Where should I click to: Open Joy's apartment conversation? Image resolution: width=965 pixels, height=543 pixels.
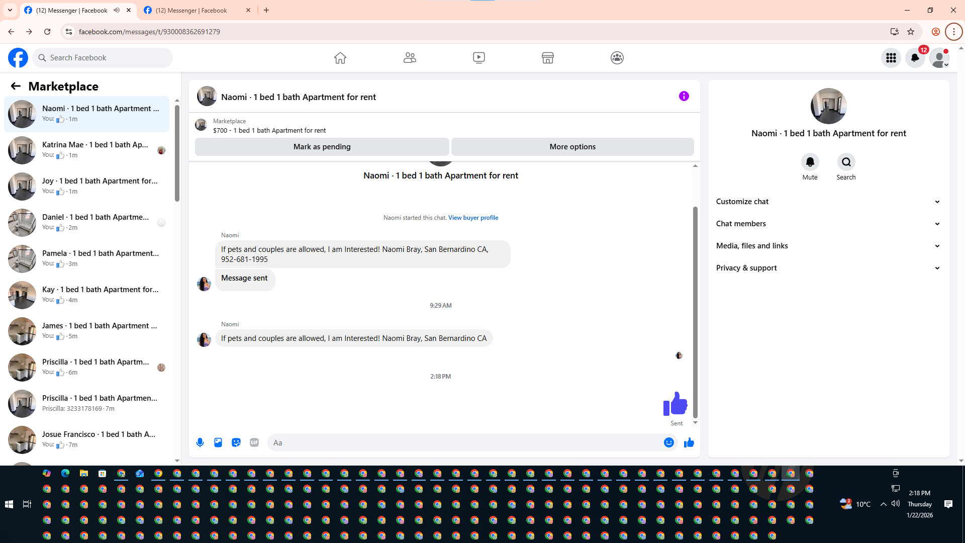[x=86, y=187]
